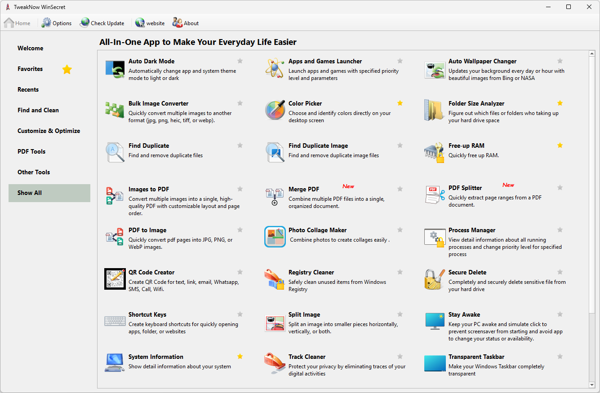Click the Shortcut Keys keyboard icon

pos(115,321)
